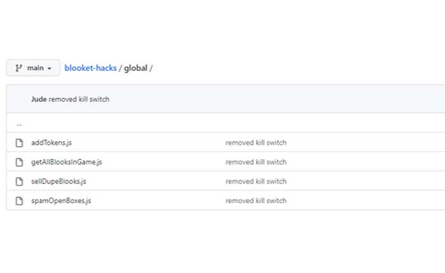
Task: Click the file icon beside getAllBlooksInGame.js
Action: [19, 162]
